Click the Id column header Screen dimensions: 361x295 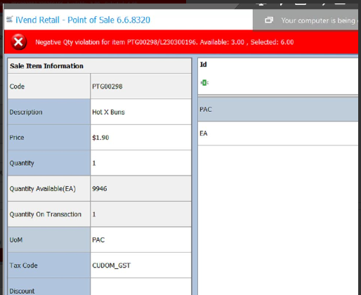(203, 65)
